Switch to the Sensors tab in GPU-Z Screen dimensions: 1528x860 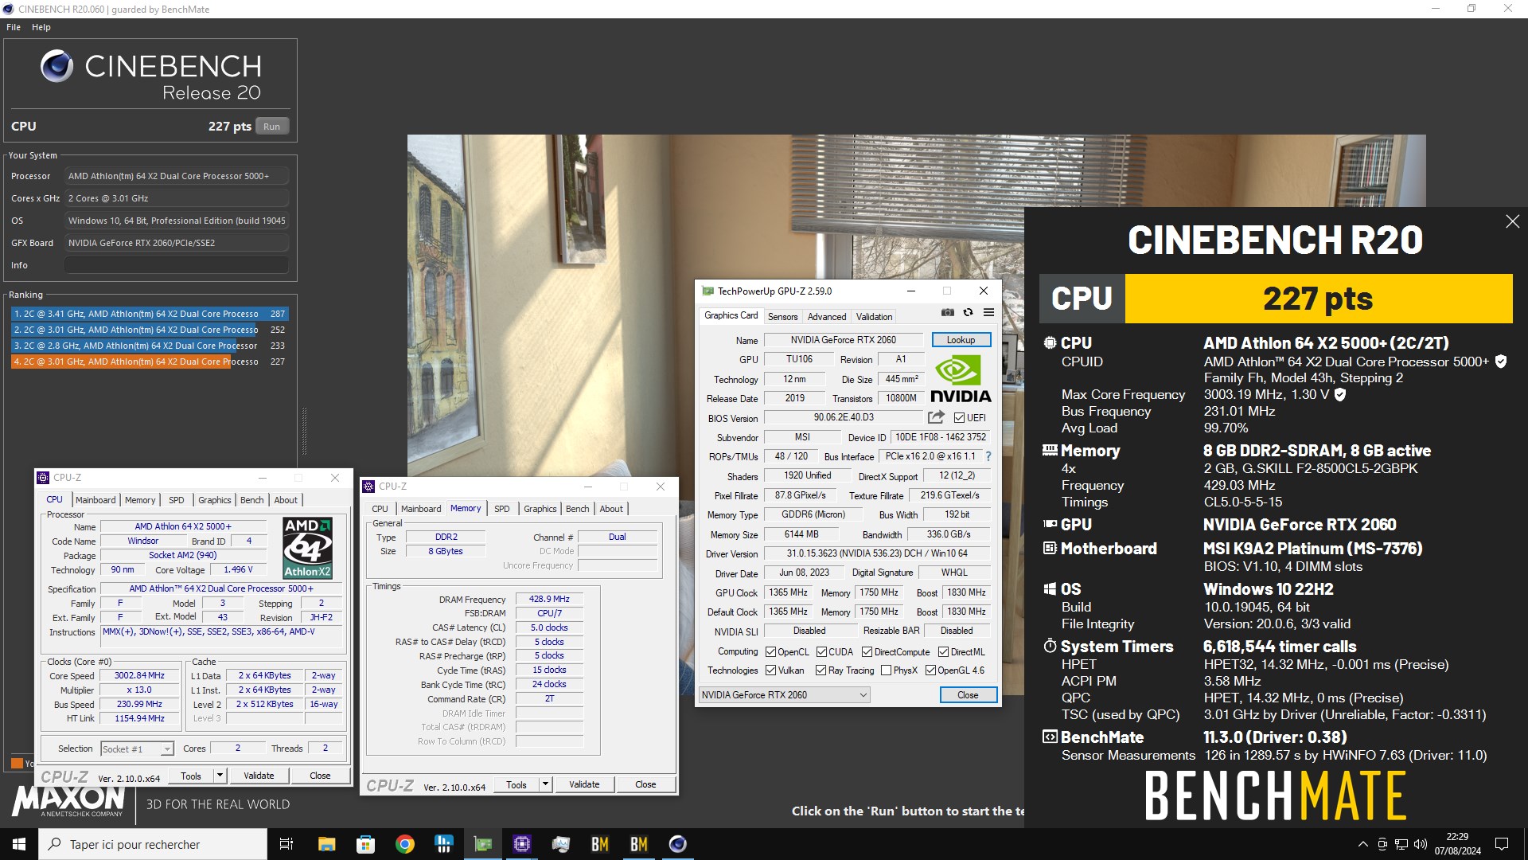coord(782,317)
